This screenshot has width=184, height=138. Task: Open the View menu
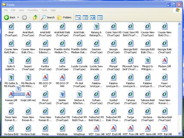click(x=21, y=10)
